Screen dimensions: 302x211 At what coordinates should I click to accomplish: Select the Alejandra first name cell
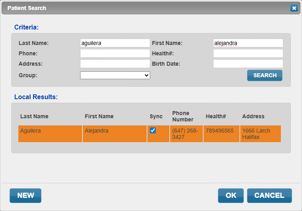(115, 134)
